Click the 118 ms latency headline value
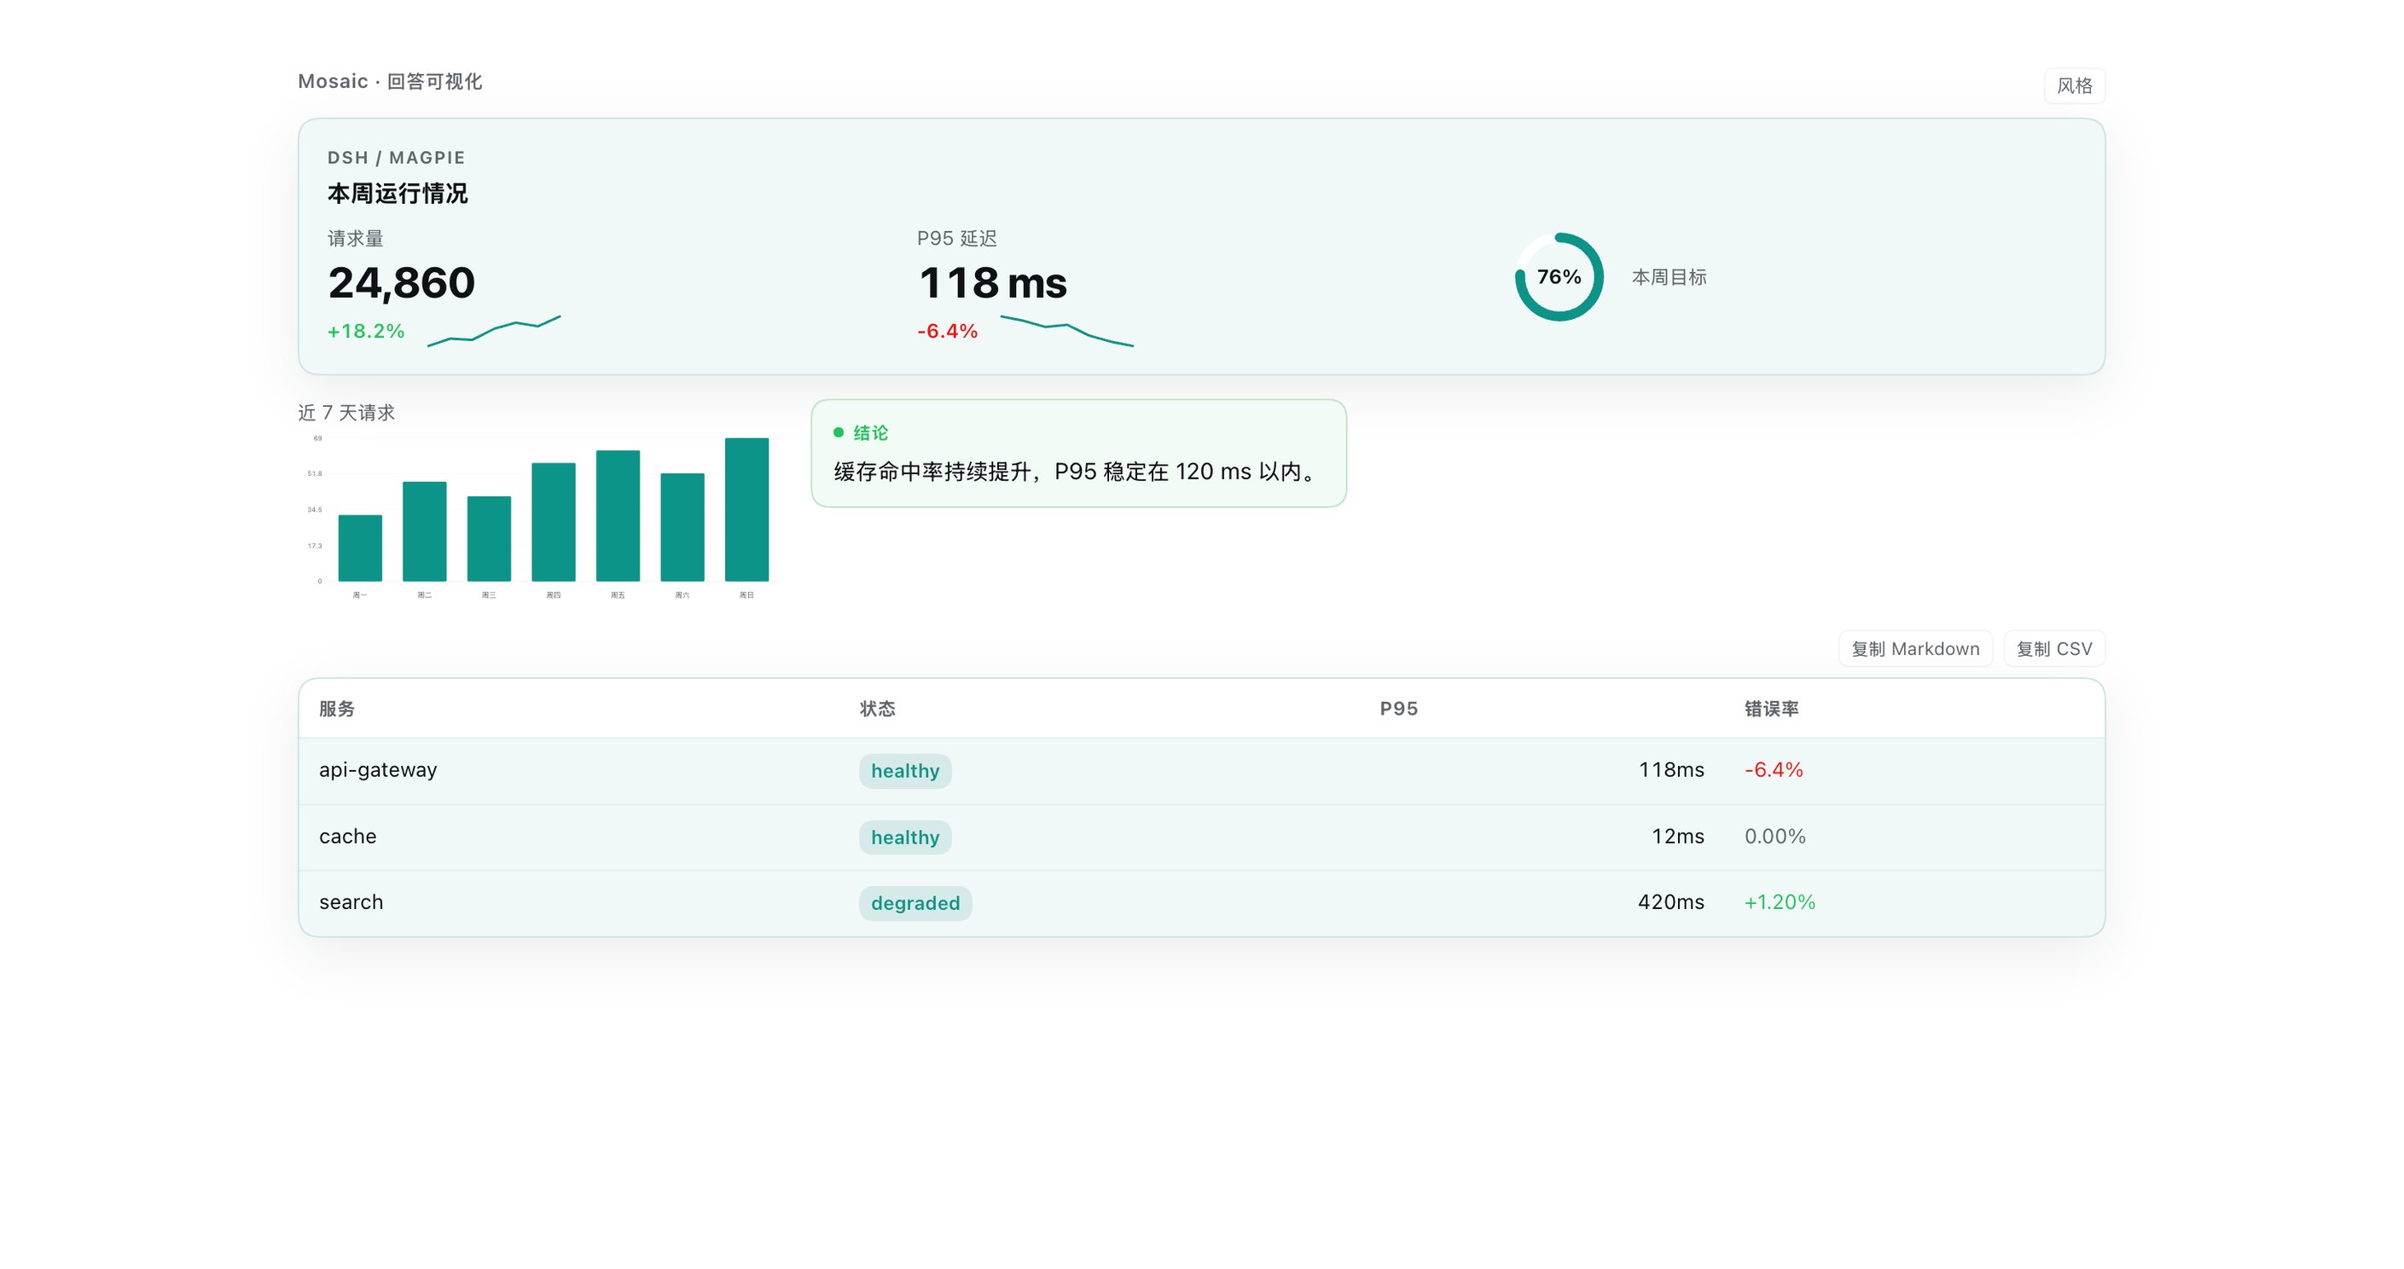This screenshot has width=2404, height=1269. [x=992, y=283]
